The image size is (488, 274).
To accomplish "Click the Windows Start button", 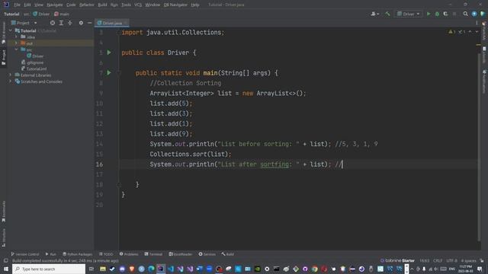I will 6,269.
